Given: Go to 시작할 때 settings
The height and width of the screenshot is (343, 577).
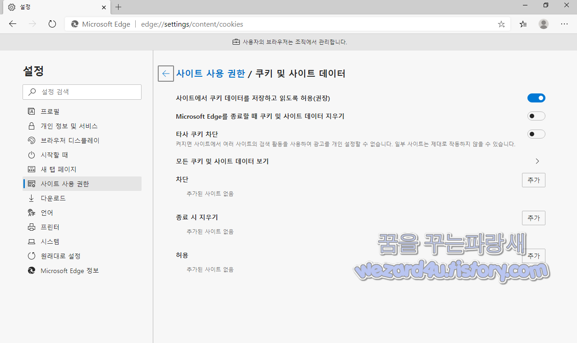Looking at the screenshot, I should tap(82, 155).
